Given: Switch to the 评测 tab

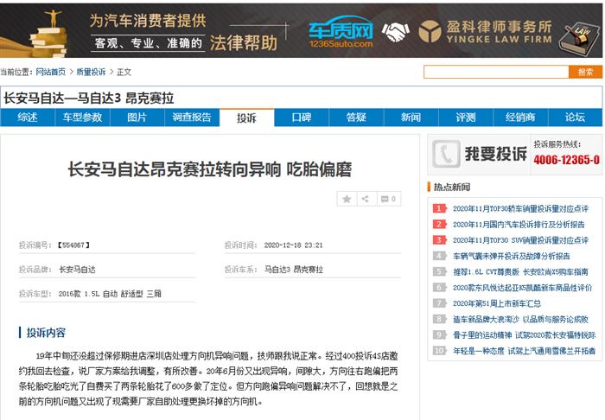Looking at the screenshot, I should pos(466,118).
